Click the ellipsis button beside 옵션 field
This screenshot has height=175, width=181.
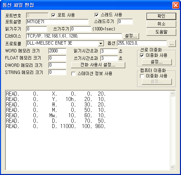tap(172, 44)
